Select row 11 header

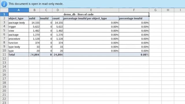tap(4, 55)
